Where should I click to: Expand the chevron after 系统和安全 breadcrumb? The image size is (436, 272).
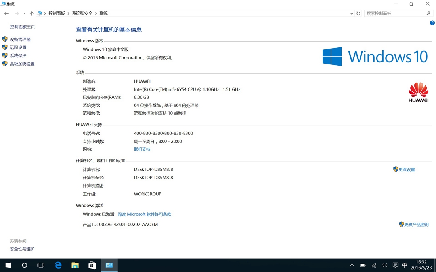(x=96, y=13)
